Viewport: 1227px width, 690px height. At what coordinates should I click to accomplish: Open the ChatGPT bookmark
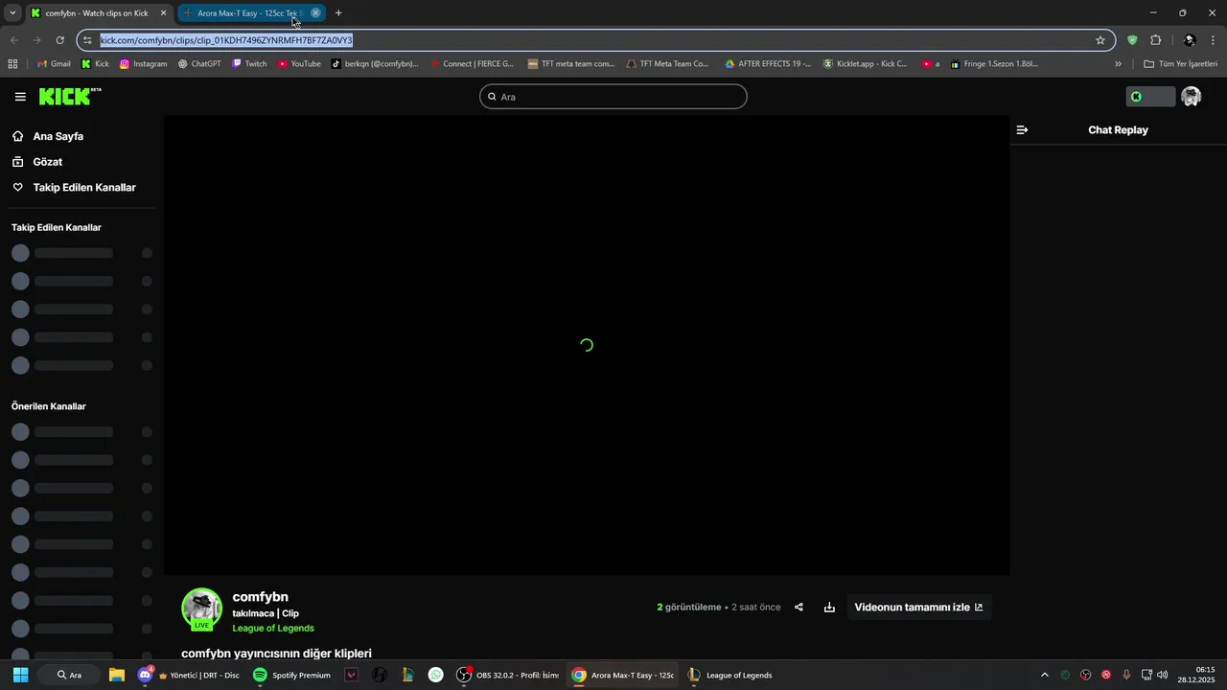(199, 64)
